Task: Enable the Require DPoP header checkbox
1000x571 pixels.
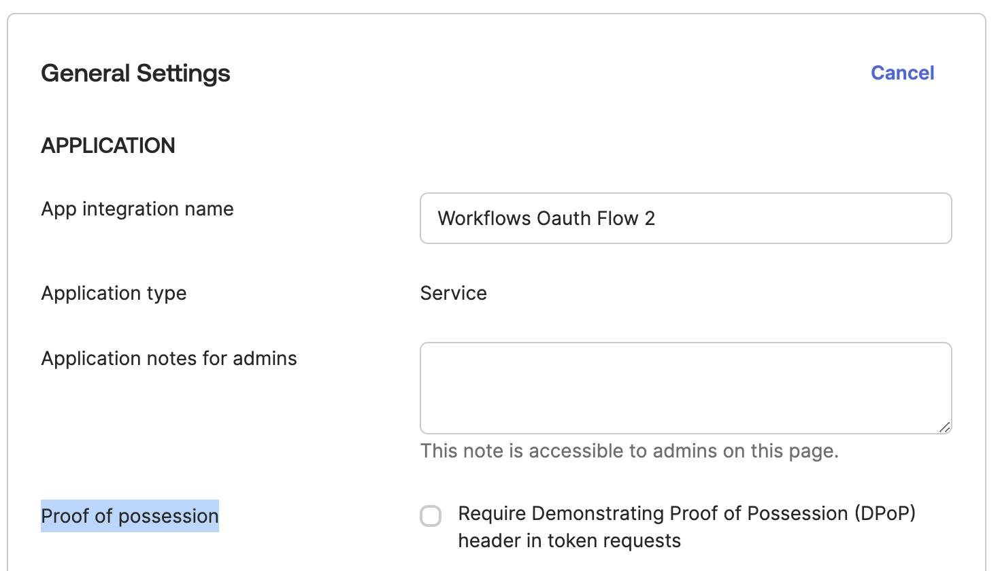Action: click(431, 516)
